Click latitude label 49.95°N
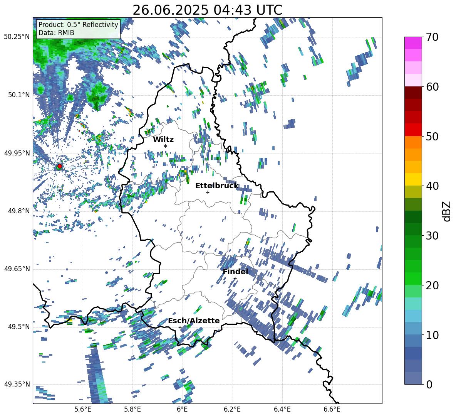Viewport: 456px width, 417px height. [x=17, y=153]
